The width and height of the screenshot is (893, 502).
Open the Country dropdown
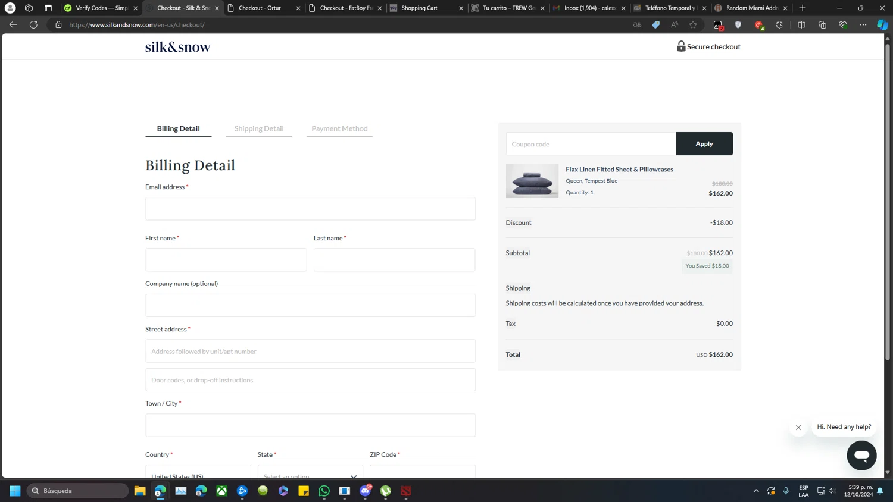pyautogui.click(x=198, y=472)
